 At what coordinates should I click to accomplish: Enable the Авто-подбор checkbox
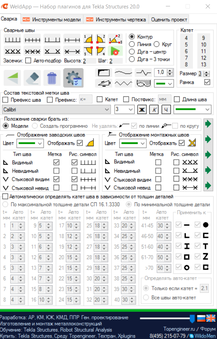coord(28,61)
